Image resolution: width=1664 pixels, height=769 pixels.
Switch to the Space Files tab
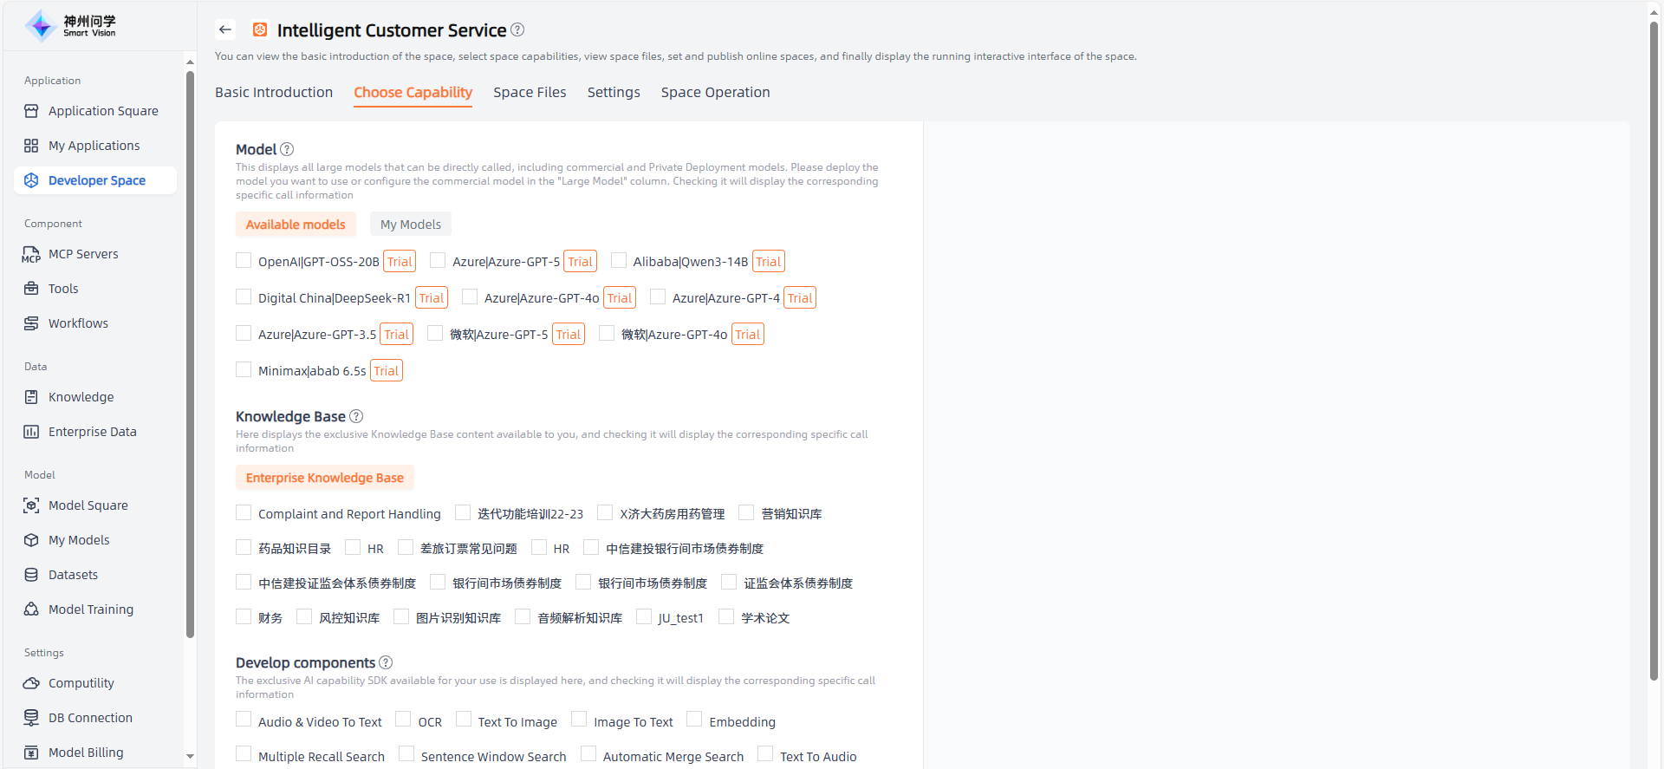[530, 92]
